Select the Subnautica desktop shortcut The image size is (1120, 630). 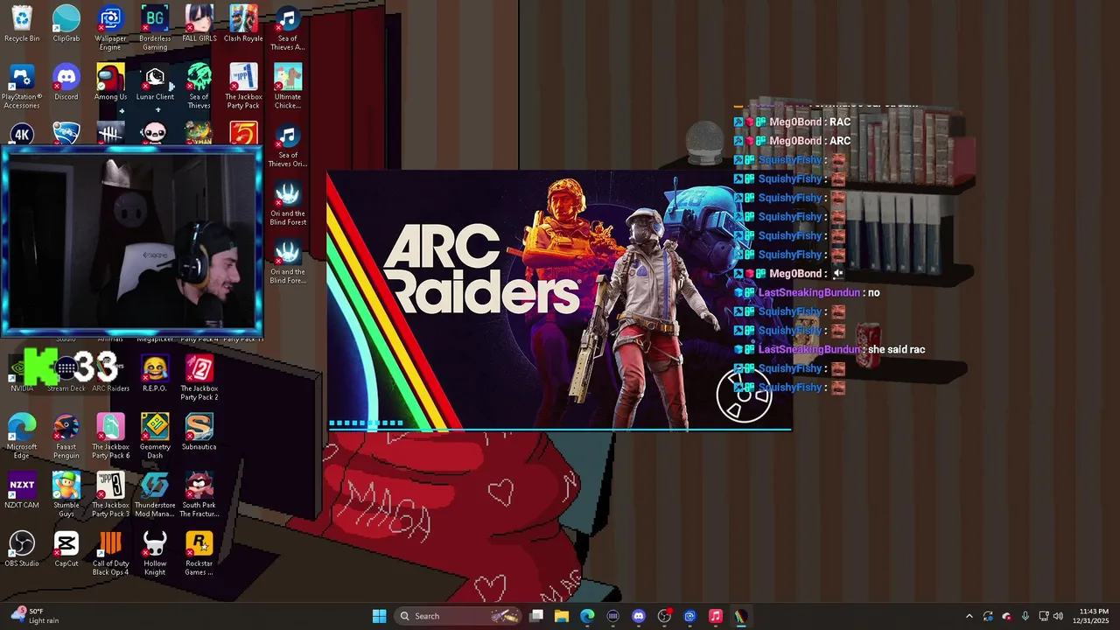pos(199,433)
